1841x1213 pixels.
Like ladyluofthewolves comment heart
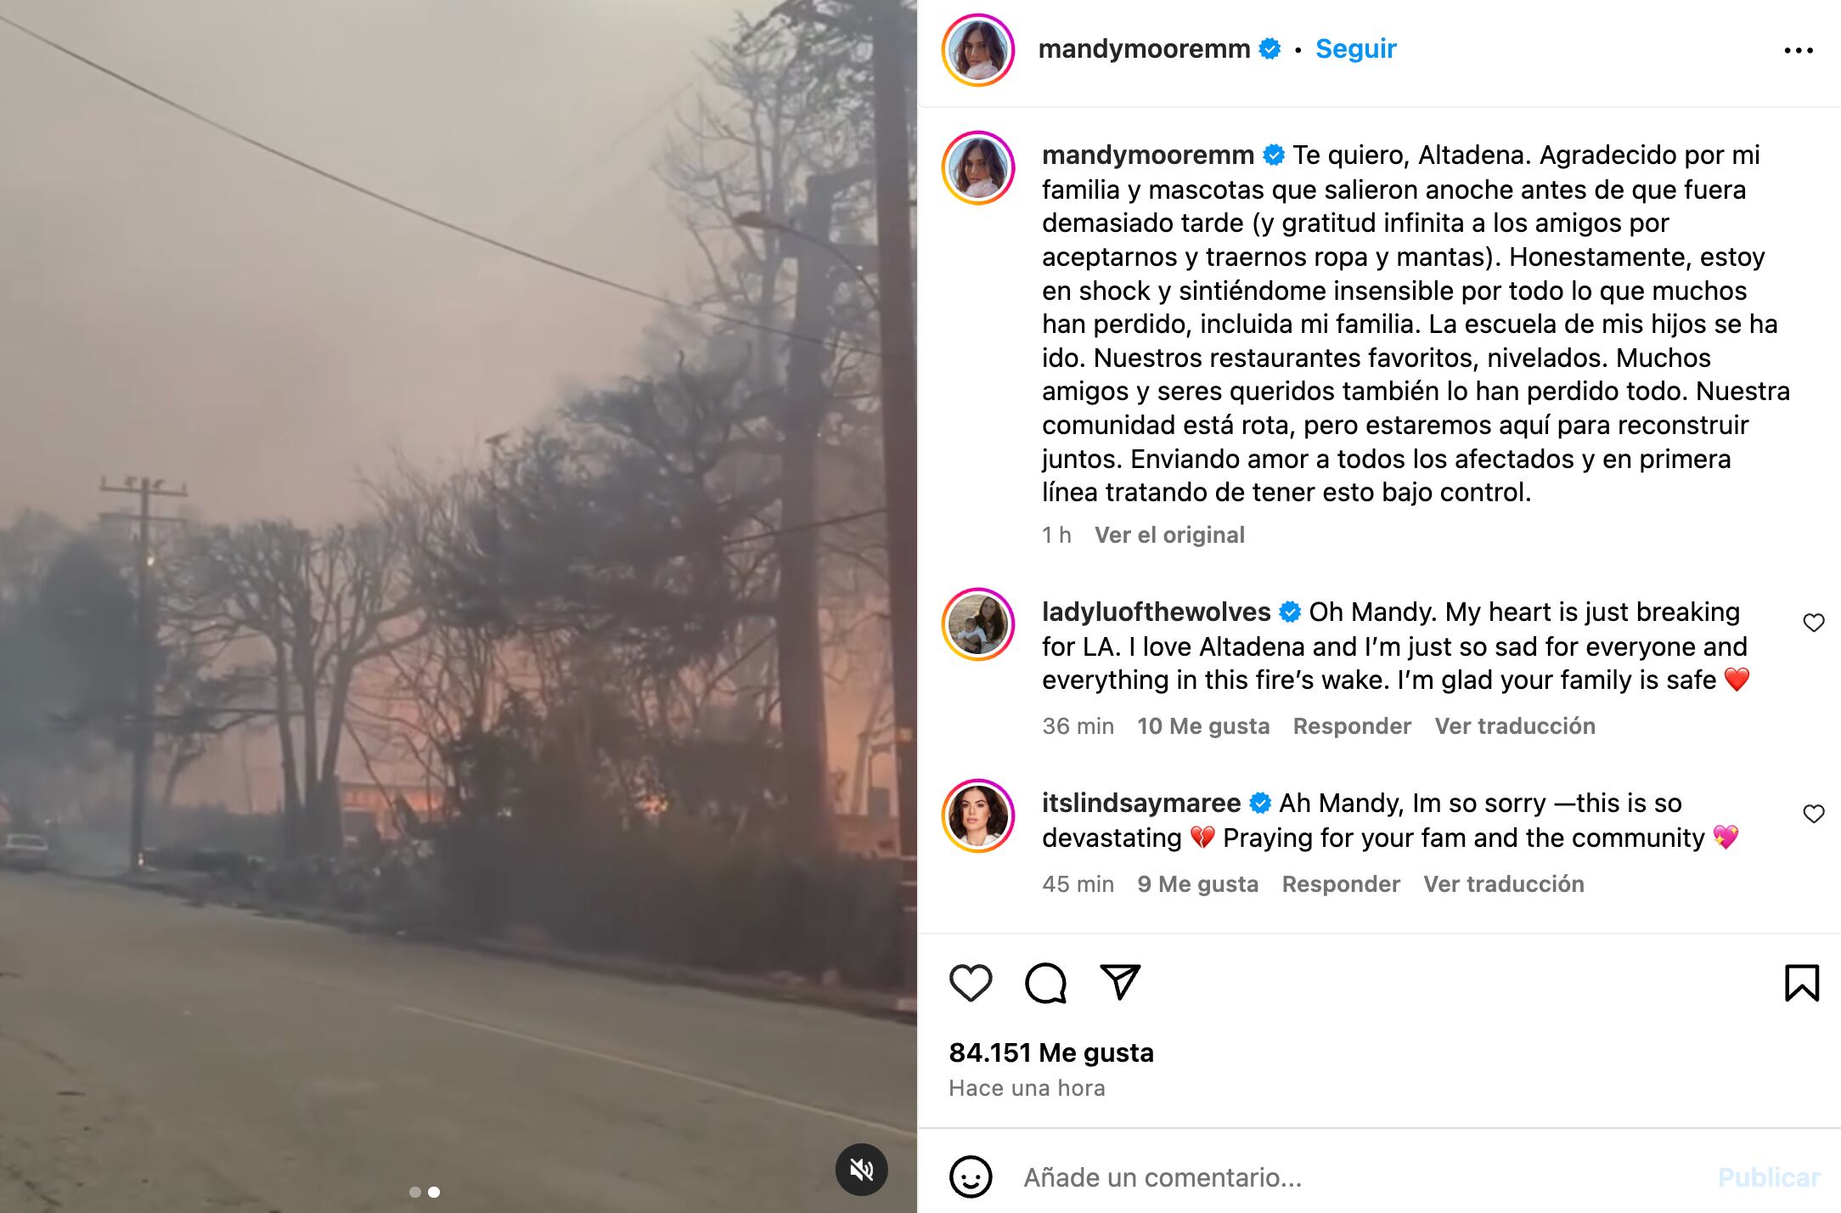pyautogui.click(x=1814, y=623)
